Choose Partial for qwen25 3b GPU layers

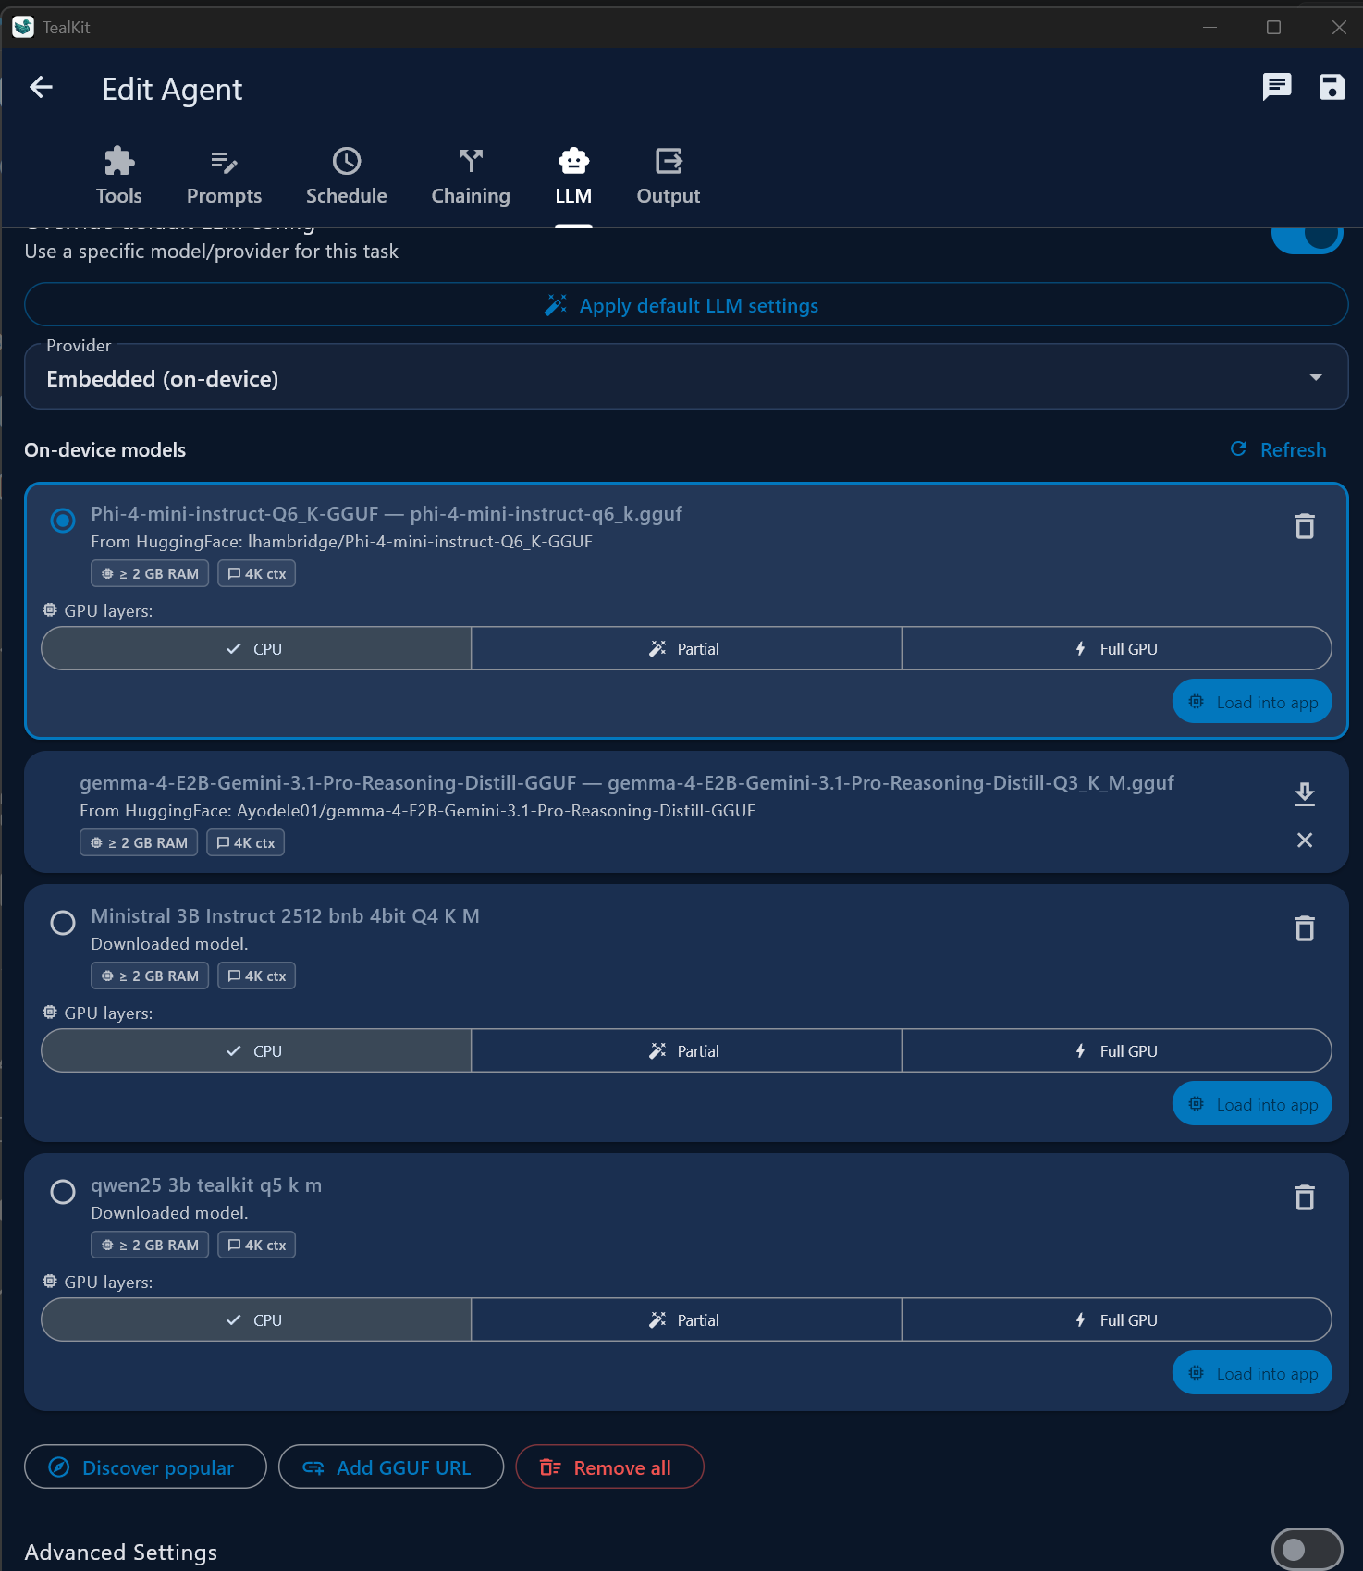point(686,1320)
